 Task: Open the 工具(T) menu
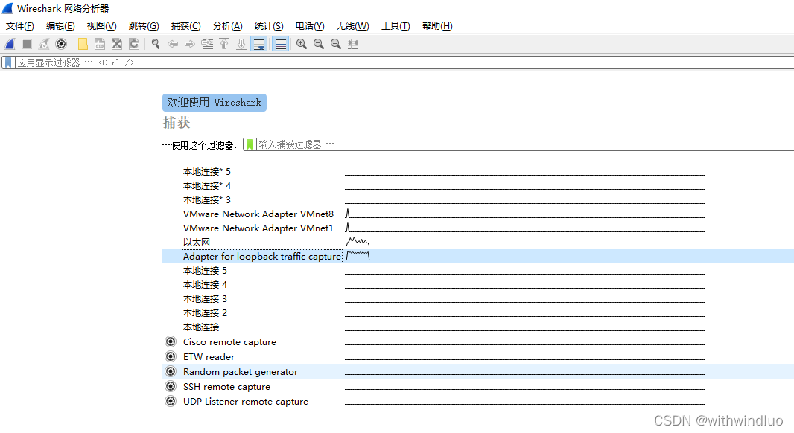(x=396, y=26)
